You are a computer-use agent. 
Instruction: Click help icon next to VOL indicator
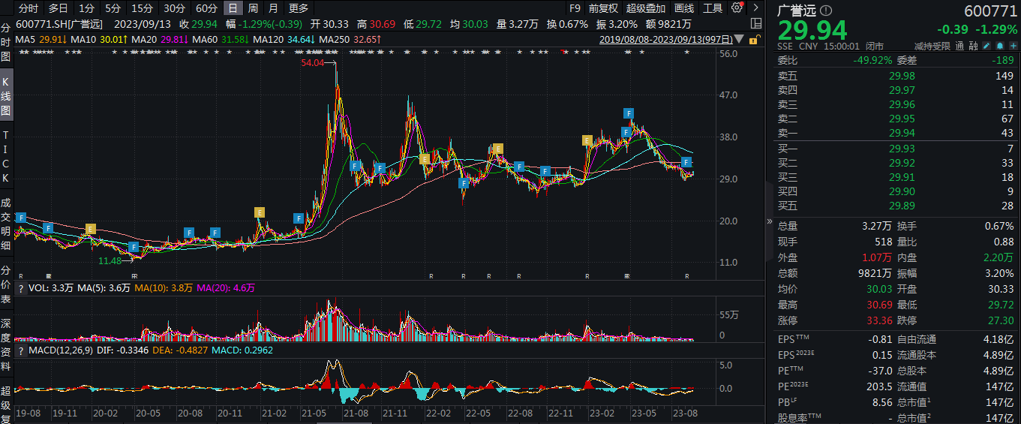[x=20, y=287]
